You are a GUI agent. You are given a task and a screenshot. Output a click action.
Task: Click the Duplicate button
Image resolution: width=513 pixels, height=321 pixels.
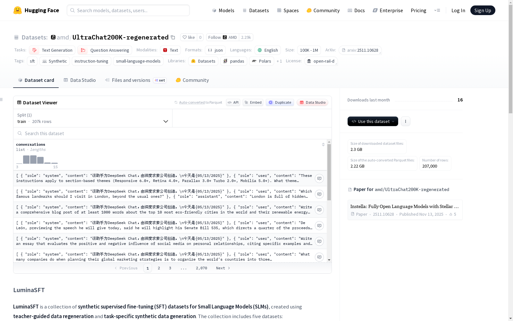point(280,102)
